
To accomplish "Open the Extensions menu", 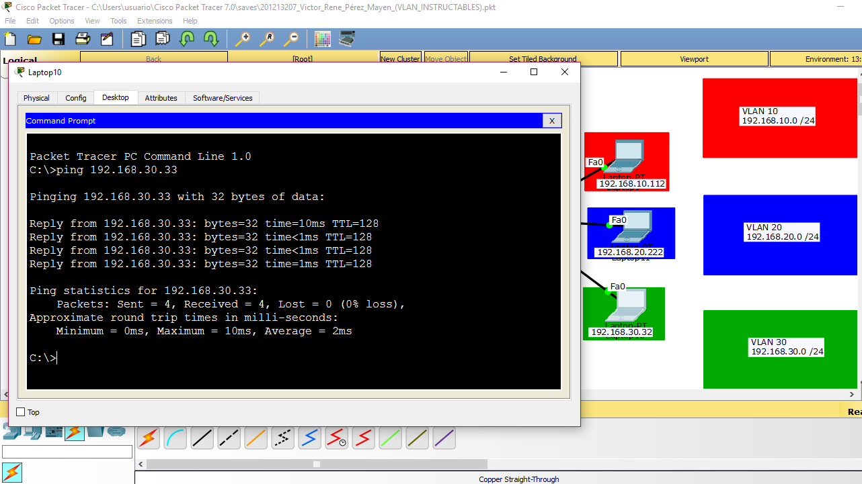I will click(155, 21).
